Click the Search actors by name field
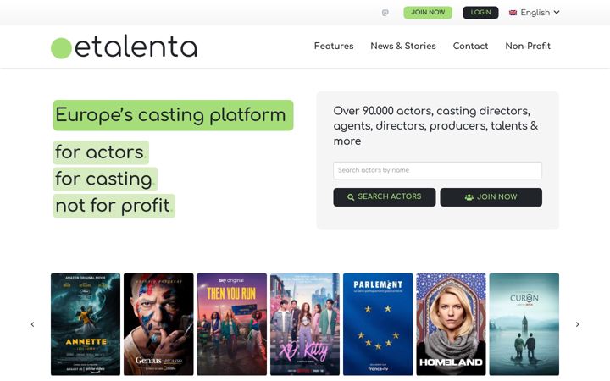This screenshot has width=610, height=381. point(437,170)
